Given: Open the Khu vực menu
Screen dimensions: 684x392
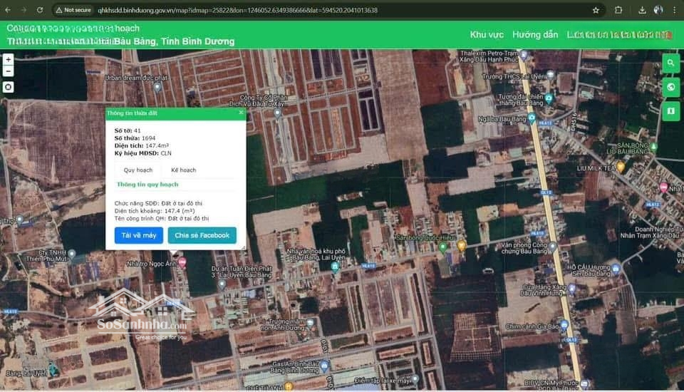Looking at the screenshot, I should [487, 34].
